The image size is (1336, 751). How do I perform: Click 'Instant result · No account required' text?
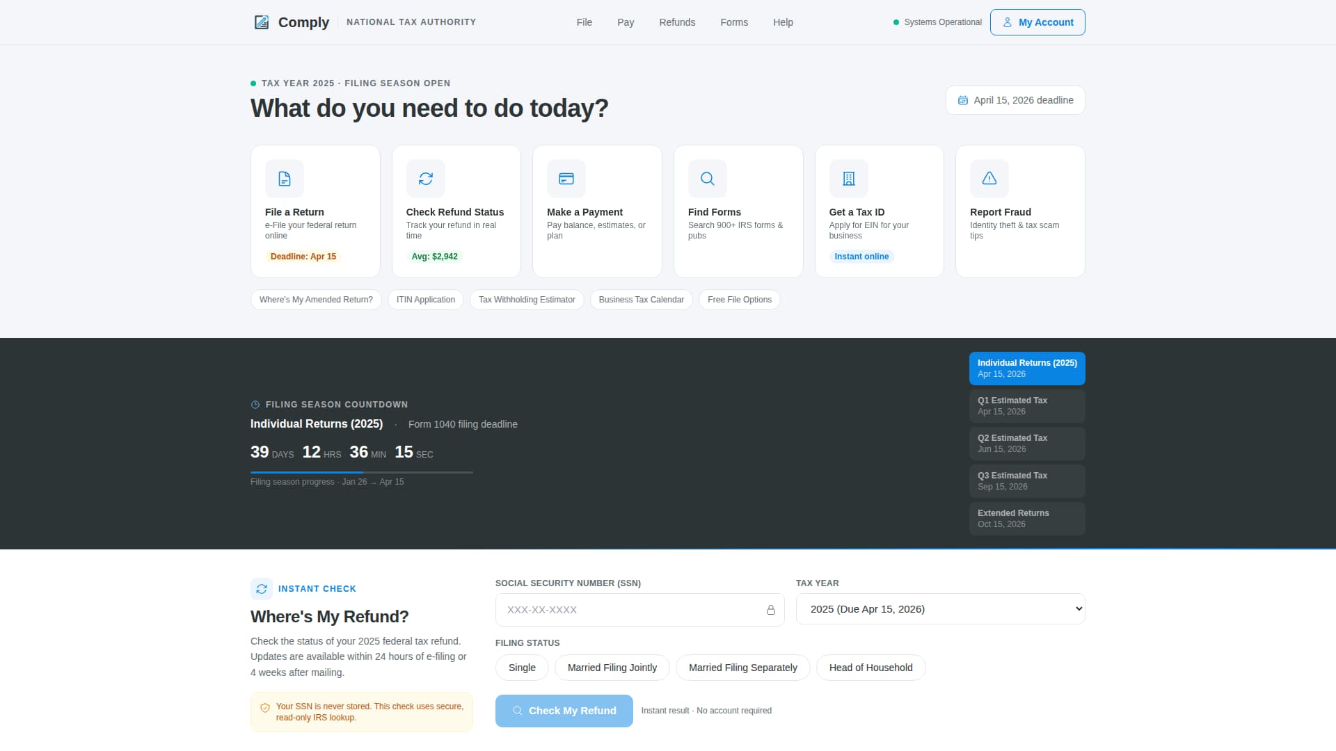click(x=706, y=711)
